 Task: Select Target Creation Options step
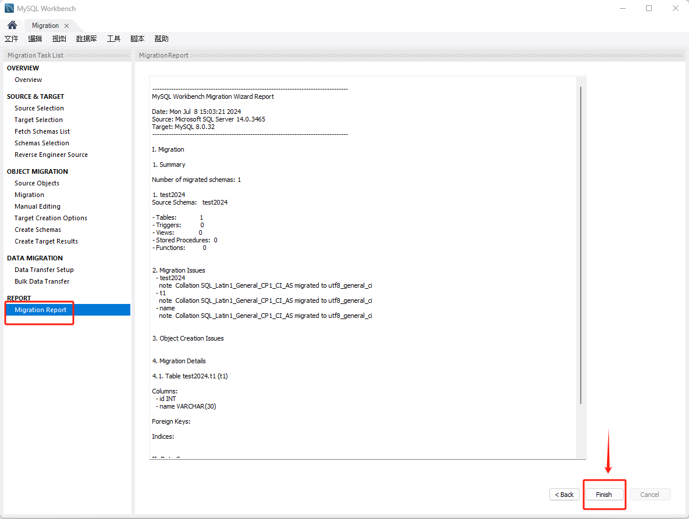(x=51, y=218)
